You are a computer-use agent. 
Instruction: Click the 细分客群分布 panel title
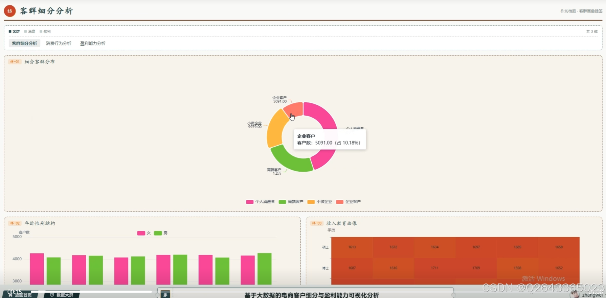pos(40,62)
